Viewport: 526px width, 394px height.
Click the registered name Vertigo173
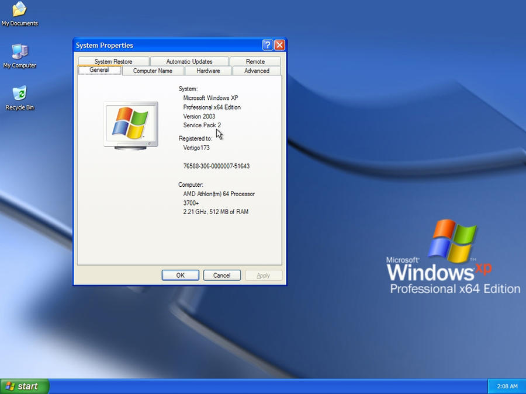[196, 148]
